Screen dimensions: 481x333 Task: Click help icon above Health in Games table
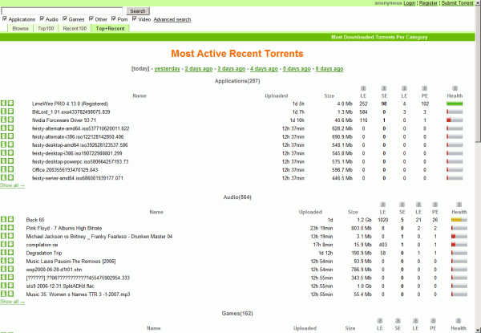click(459, 321)
